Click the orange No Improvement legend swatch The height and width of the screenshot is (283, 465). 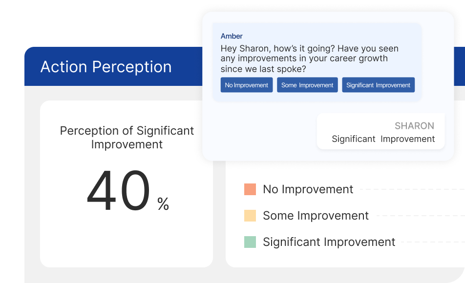pos(250,189)
